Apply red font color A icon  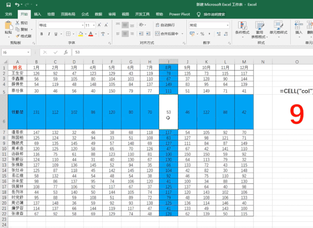pyautogui.click(x=90, y=34)
